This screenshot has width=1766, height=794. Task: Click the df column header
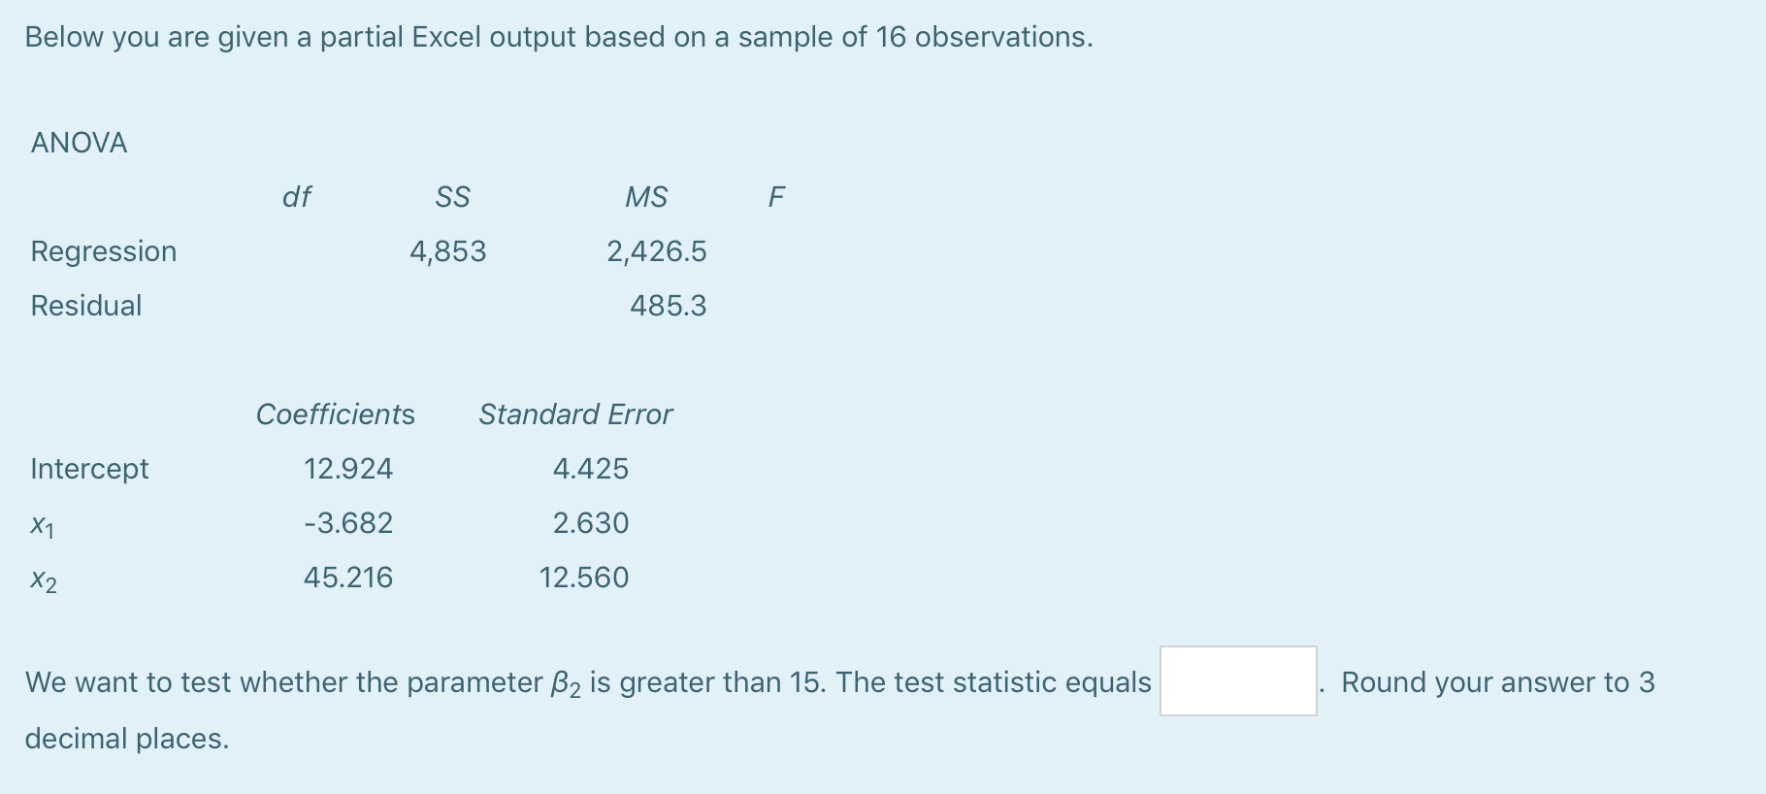click(298, 197)
